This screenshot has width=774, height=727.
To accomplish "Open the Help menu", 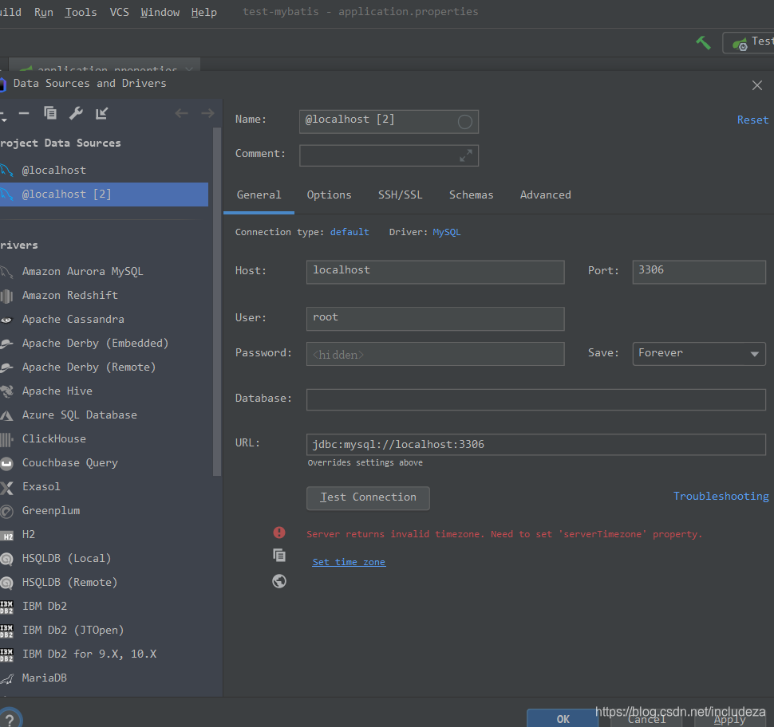I will (x=203, y=12).
